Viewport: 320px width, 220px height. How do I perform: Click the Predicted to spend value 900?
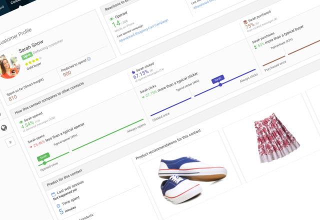coord(67,73)
